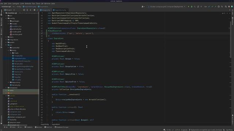The width and height of the screenshot is (234, 131).
Task: Open Database Changes tool window
Action: coord(61,127)
